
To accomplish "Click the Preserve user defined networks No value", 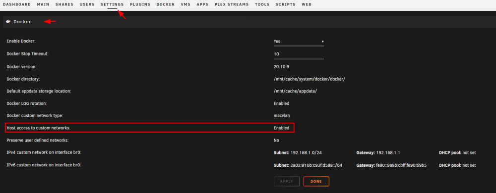I will click(276, 140).
